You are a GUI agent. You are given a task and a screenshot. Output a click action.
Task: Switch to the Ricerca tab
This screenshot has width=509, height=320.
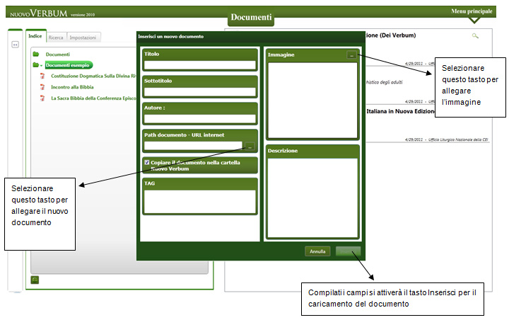tap(57, 37)
